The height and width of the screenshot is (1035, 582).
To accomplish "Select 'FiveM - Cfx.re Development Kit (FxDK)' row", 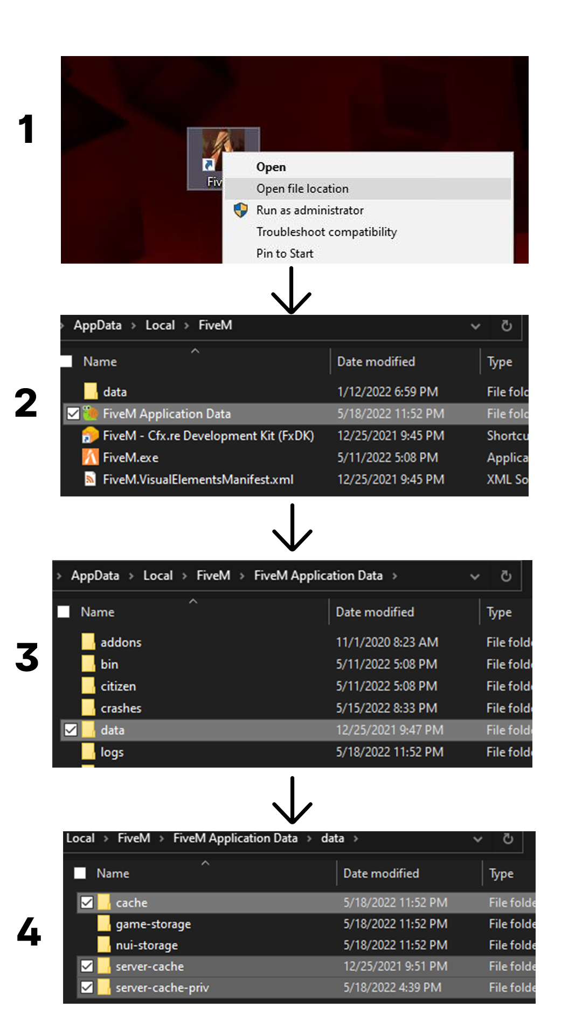I will tap(295, 436).
